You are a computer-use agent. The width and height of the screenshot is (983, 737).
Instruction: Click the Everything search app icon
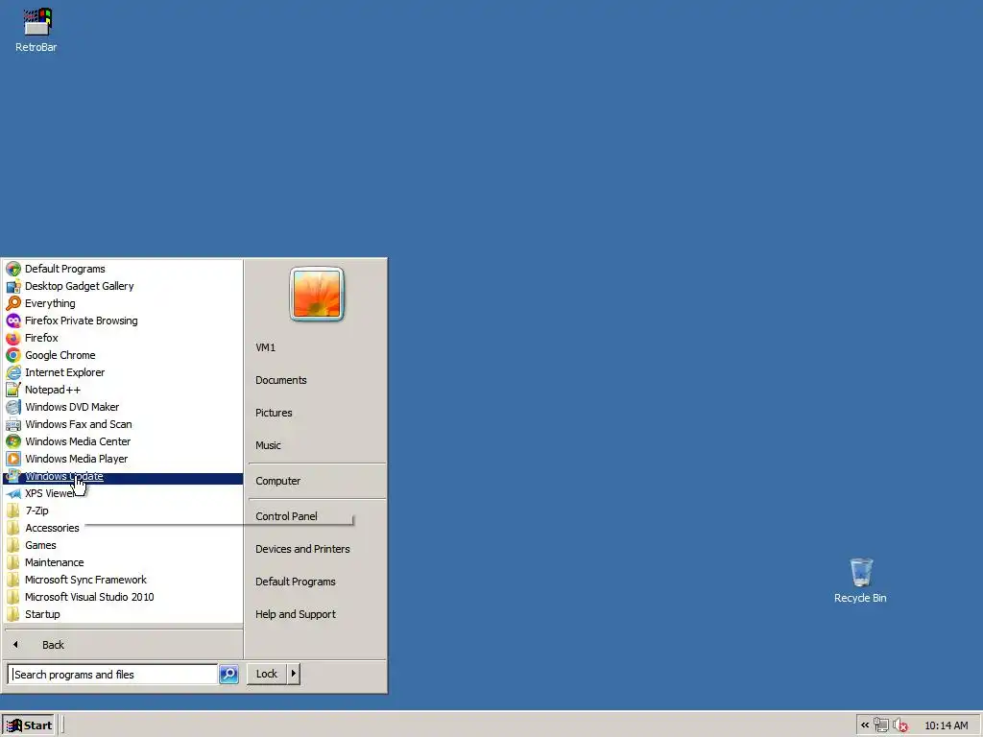[x=13, y=303]
